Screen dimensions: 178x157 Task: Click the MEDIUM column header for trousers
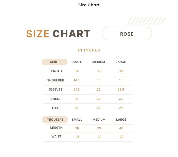tap(99, 120)
